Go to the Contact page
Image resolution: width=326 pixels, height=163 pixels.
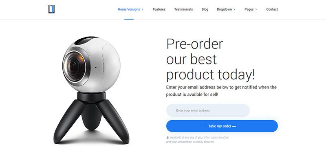(272, 9)
